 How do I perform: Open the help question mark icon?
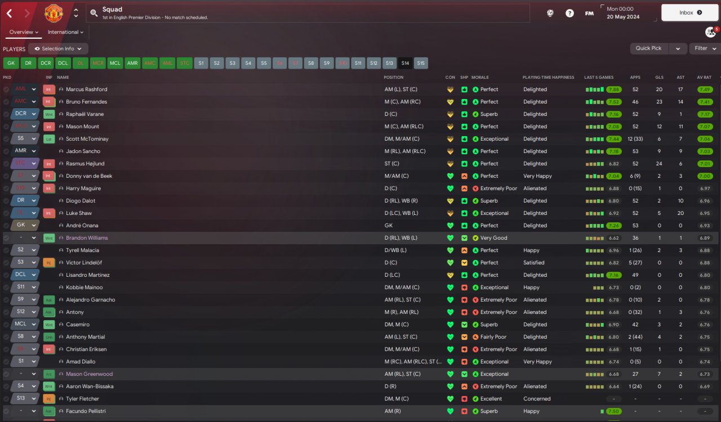pyautogui.click(x=569, y=13)
